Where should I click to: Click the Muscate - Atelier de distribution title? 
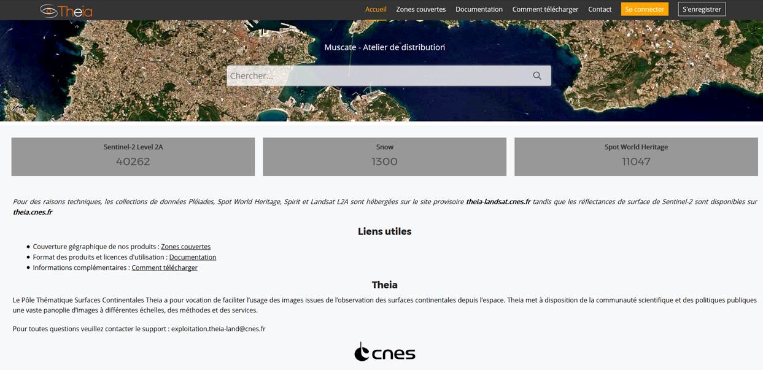[385, 47]
